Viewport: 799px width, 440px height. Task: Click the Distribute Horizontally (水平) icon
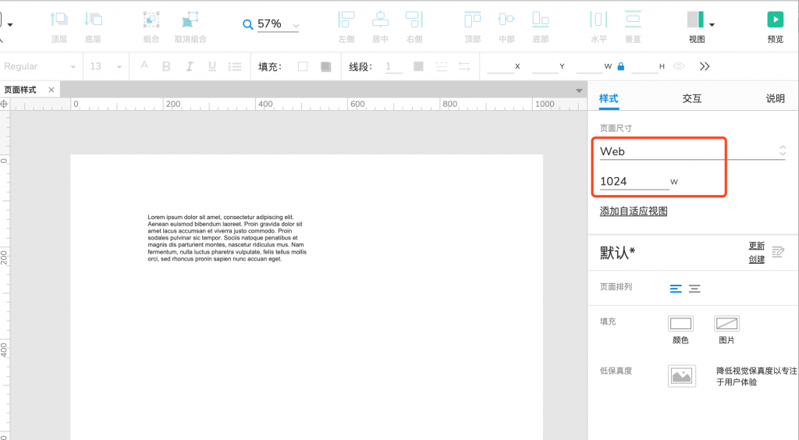tap(598, 20)
